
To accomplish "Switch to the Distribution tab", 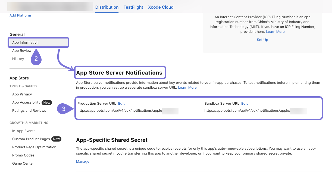I will (107, 7).
